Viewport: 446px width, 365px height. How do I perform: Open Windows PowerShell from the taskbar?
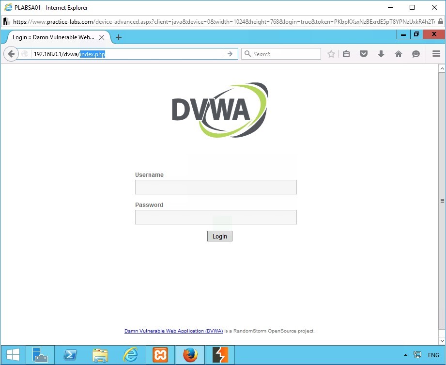(70, 355)
